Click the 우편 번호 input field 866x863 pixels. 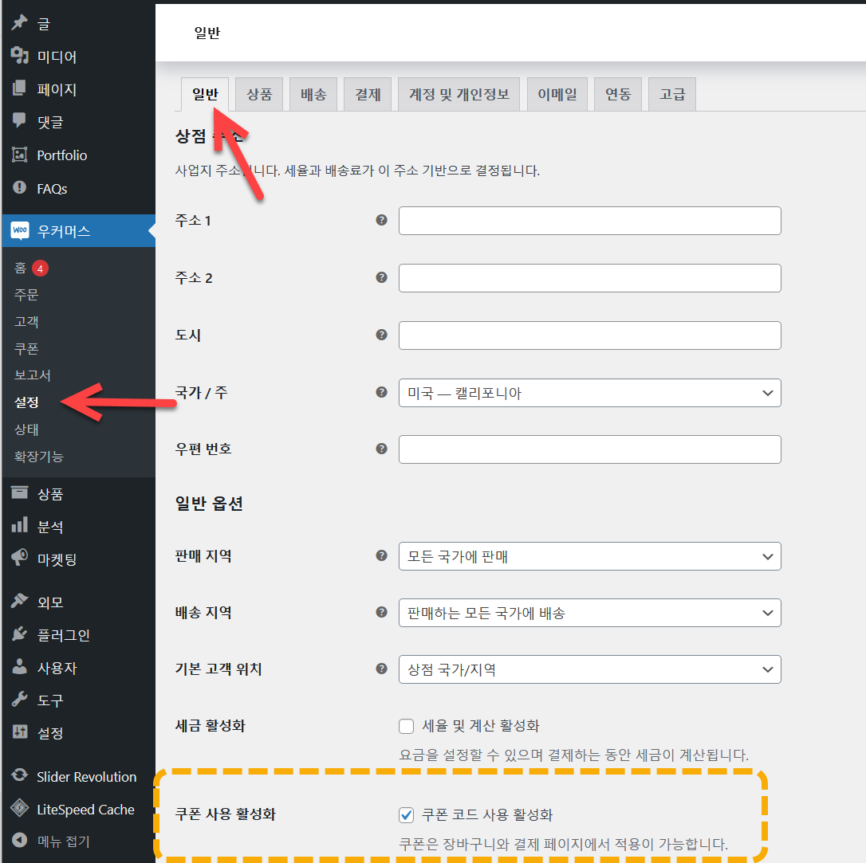(590, 449)
